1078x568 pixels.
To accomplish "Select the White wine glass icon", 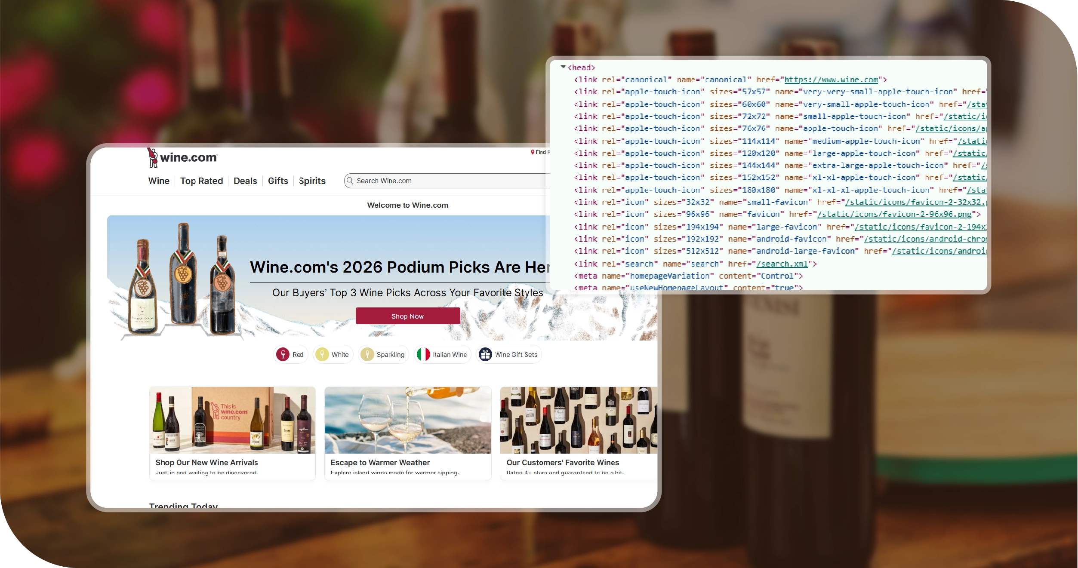I will pos(322,354).
